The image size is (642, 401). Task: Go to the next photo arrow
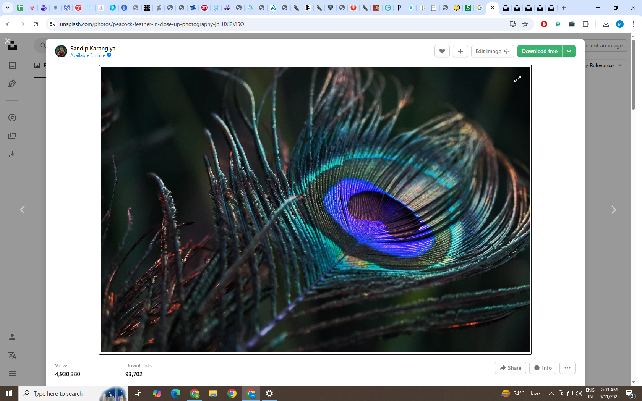tap(613, 210)
